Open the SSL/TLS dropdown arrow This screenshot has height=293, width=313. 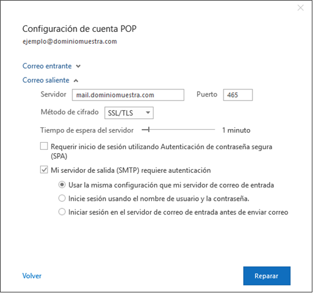pyautogui.click(x=148, y=112)
